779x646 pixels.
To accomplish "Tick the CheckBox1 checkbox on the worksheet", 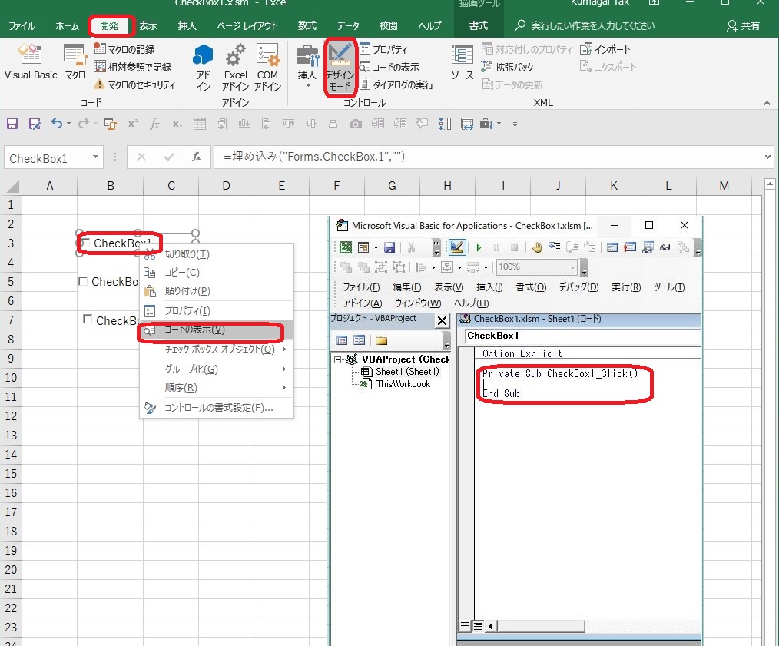I will point(85,243).
